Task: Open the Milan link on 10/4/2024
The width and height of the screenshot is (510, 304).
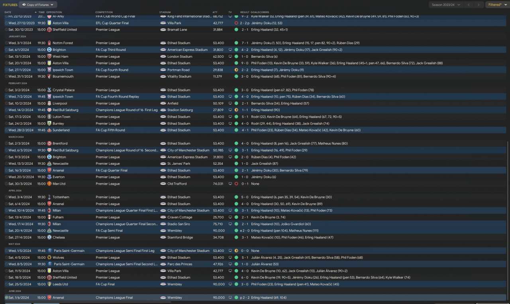Action: pyautogui.click(x=57, y=210)
